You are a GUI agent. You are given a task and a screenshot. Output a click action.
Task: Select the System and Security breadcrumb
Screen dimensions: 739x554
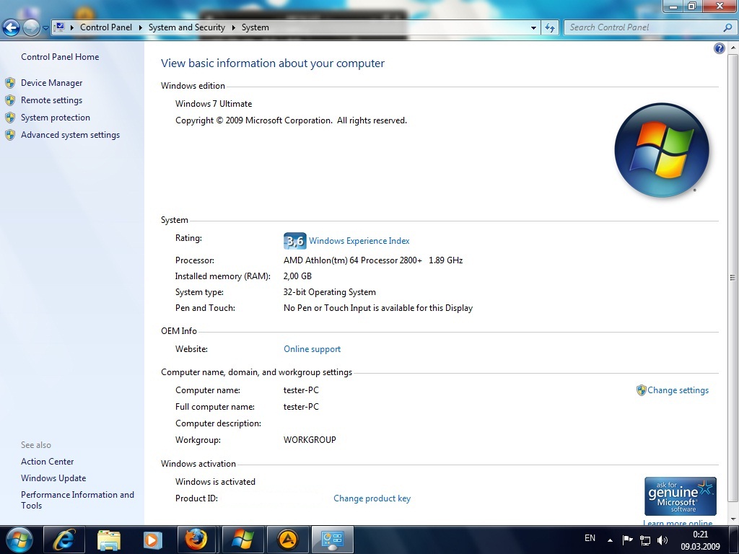[187, 27]
